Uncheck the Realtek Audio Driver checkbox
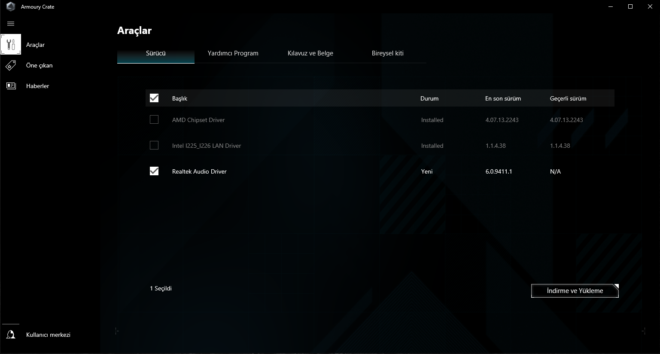The height and width of the screenshot is (354, 660). [154, 171]
